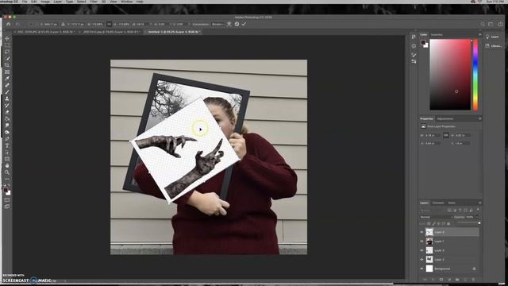Toggle the eye icon for Layer 3
Image resolution: width=508 pixels, height=286 pixels.
pyautogui.click(x=421, y=250)
